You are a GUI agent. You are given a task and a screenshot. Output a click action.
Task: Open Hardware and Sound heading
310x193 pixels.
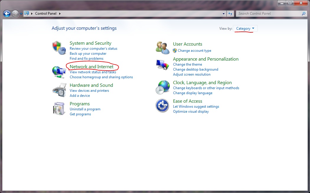point(91,85)
